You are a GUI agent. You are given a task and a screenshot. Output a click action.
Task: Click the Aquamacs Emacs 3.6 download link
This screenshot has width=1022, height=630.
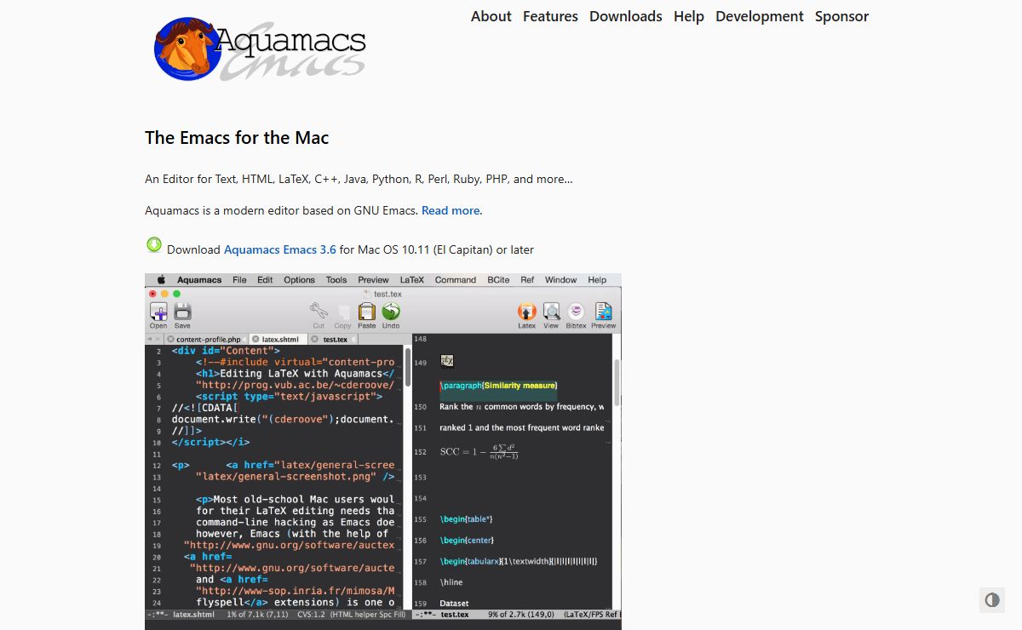[280, 249]
